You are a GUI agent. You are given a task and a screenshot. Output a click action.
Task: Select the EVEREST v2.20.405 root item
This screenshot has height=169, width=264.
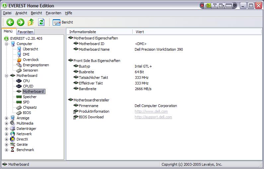(x=26, y=38)
